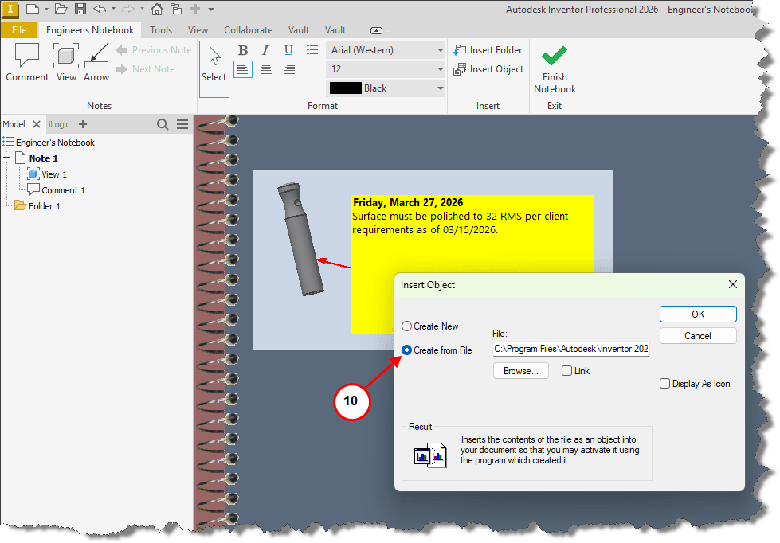The image size is (780, 543).
Task: Click the Home icon in quick access
Action: (157, 9)
